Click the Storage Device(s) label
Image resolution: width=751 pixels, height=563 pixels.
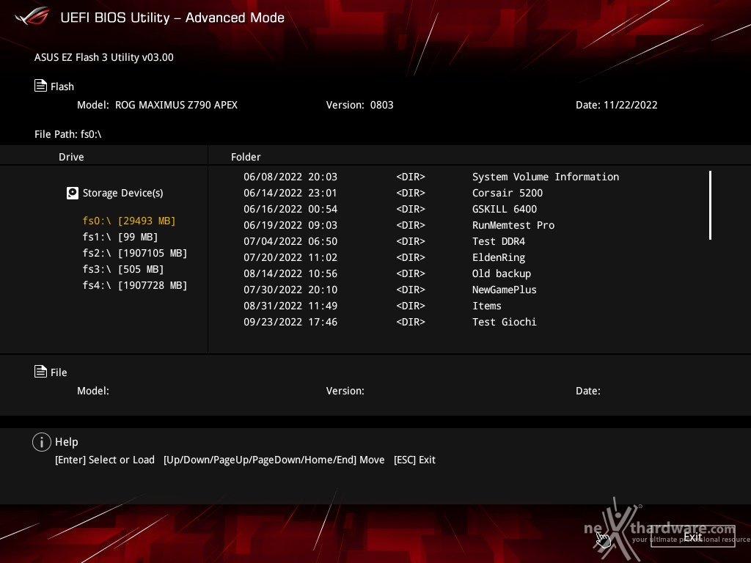(123, 193)
